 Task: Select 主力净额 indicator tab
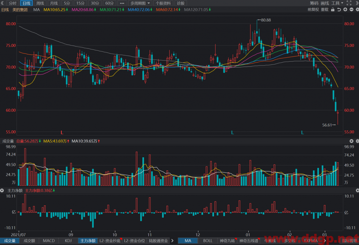[88, 241]
